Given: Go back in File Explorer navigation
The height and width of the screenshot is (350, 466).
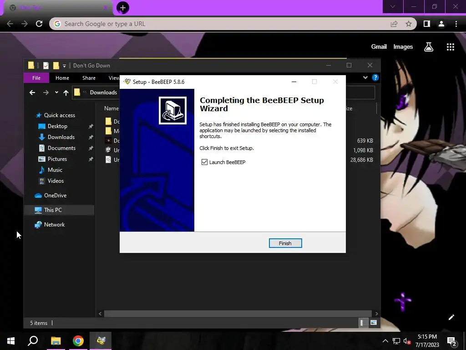Looking at the screenshot, I should 32,93.
